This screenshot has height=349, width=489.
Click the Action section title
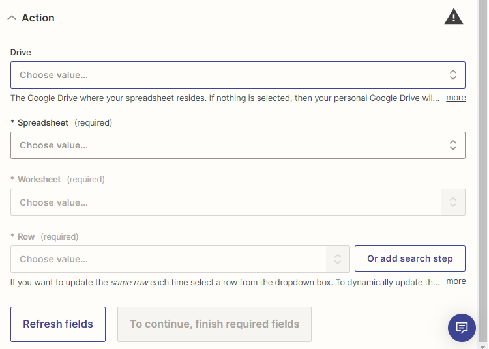(38, 18)
